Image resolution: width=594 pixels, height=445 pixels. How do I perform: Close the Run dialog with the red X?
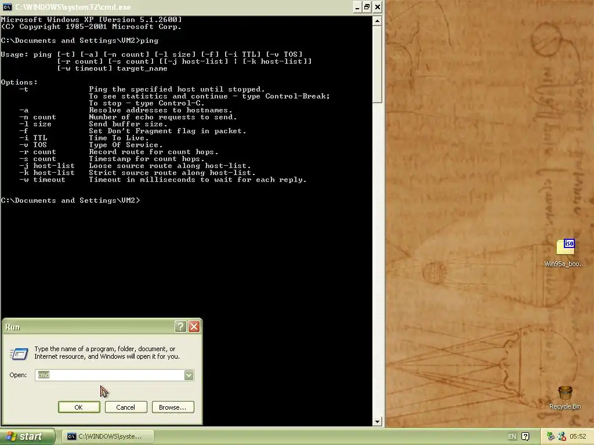tap(194, 327)
